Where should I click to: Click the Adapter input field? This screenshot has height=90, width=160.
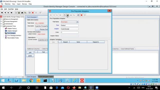tap(70, 29)
